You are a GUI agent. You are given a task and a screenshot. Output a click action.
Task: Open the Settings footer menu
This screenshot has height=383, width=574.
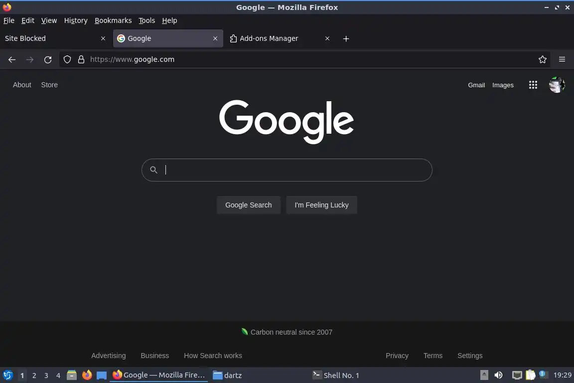click(470, 356)
